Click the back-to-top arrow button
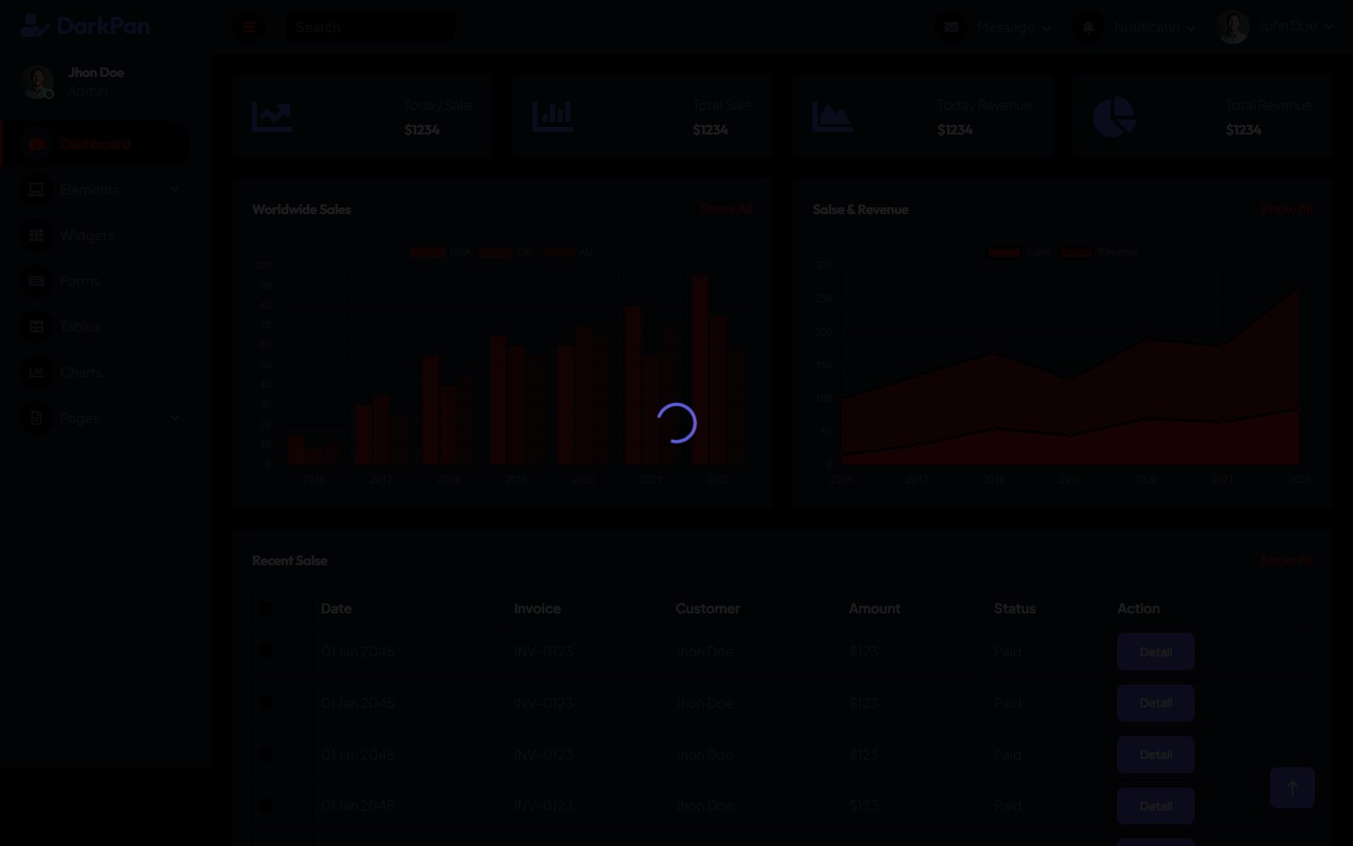Image resolution: width=1353 pixels, height=846 pixels. pos(1292,788)
